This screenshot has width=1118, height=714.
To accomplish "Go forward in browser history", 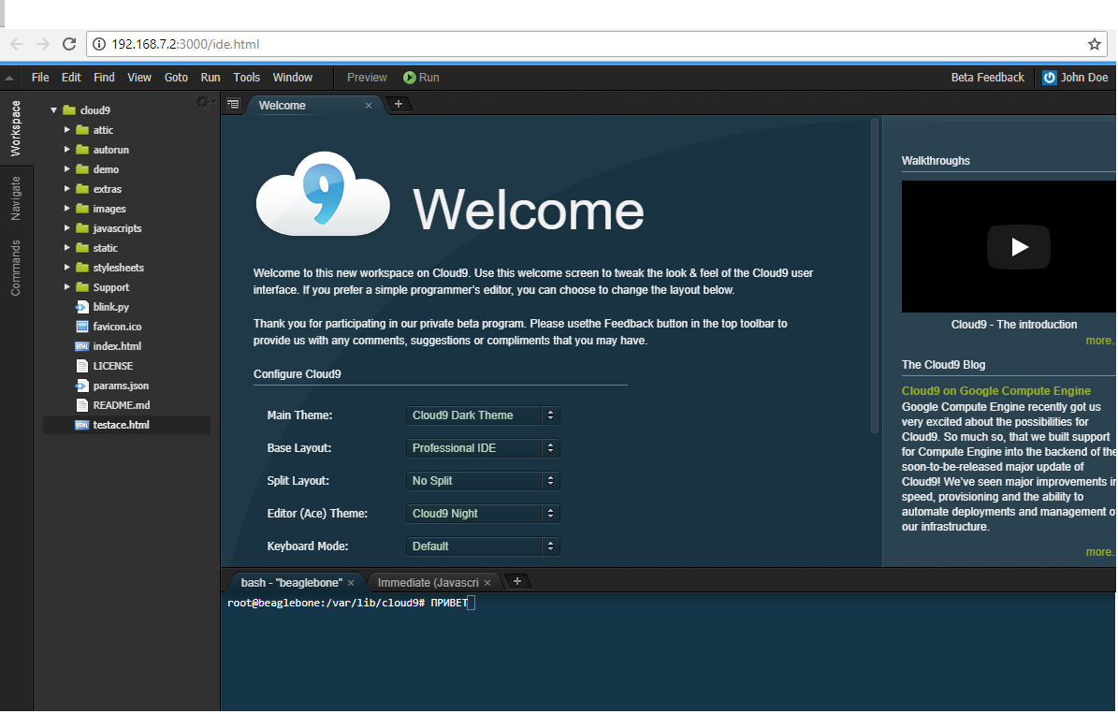I will (43, 44).
